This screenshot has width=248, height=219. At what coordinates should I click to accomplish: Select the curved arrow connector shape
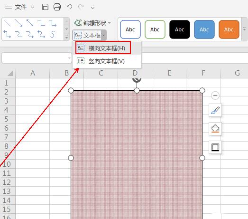30,34
